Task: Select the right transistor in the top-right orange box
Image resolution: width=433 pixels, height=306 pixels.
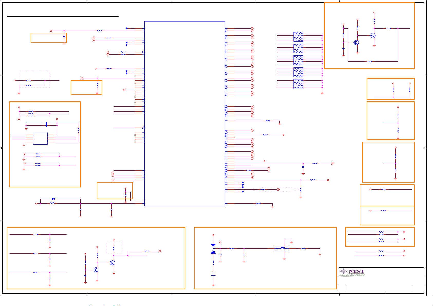Action: pos(373,35)
